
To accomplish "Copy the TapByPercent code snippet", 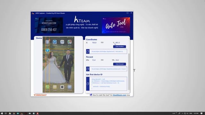I will (x=88, y=69).
